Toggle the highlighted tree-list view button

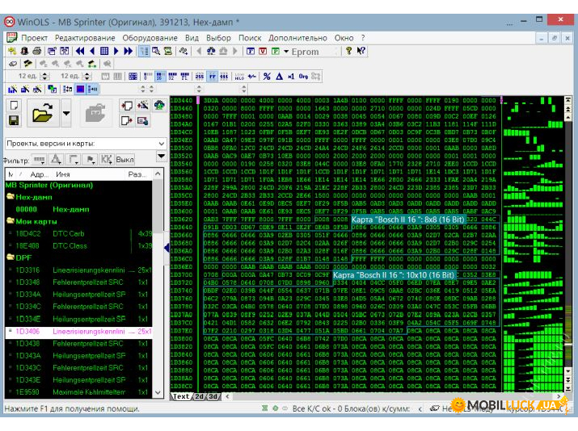(144, 51)
